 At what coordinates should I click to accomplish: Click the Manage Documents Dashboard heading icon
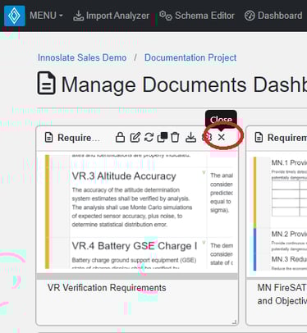tap(47, 83)
